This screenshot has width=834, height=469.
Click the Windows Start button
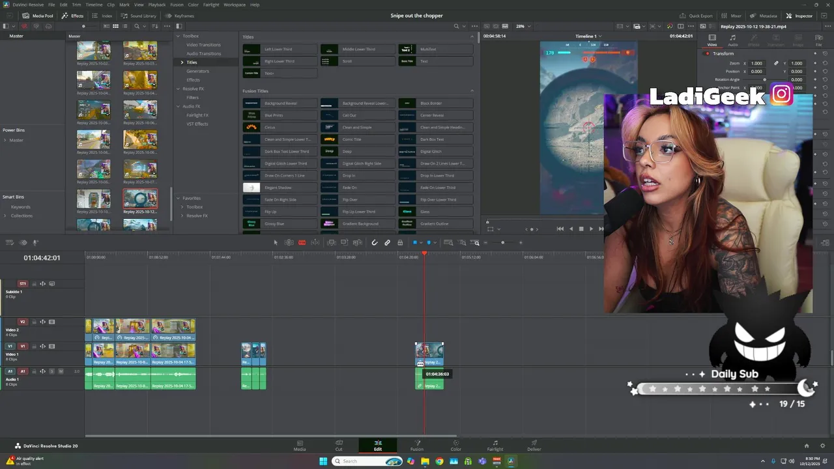(x=323, y=461)
